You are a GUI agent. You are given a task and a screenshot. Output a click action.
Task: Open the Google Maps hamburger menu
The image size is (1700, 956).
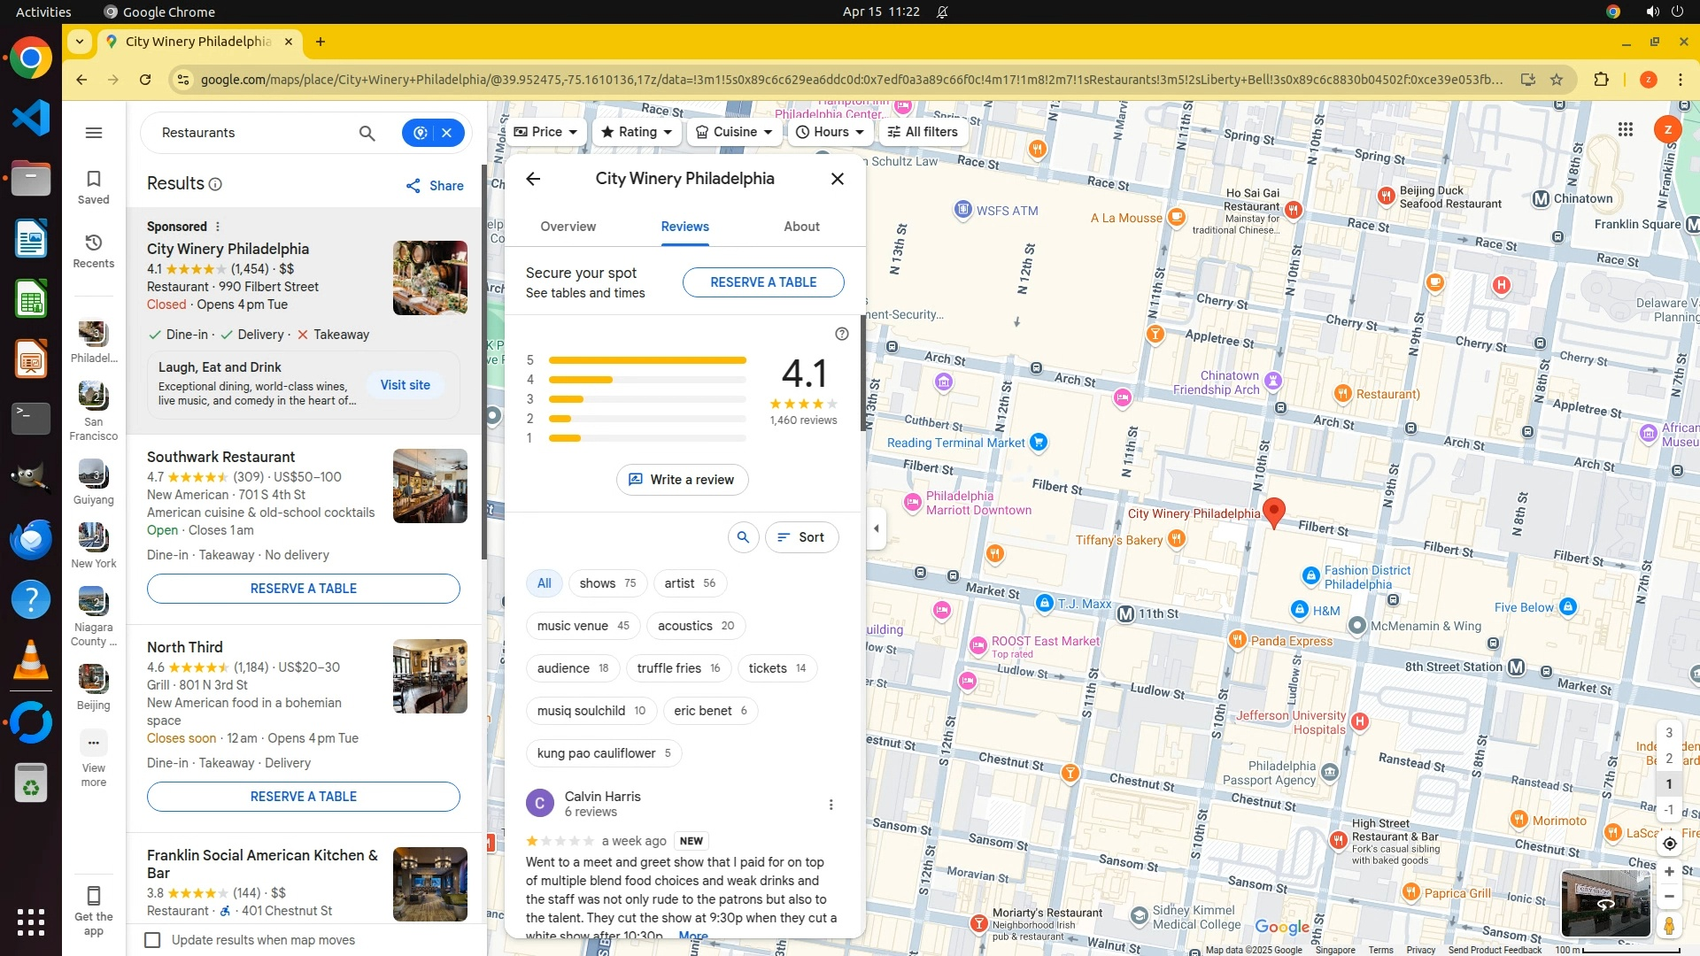(94, 133)
